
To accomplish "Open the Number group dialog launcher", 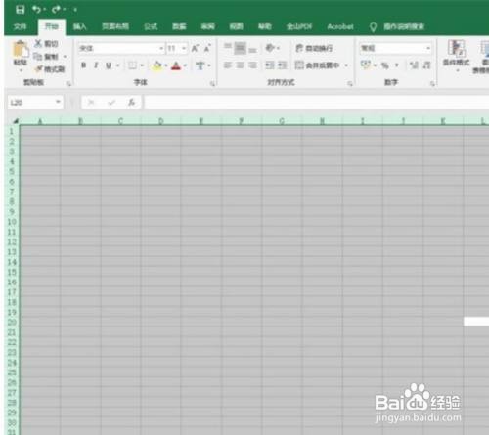I will (x=432, y=84).
